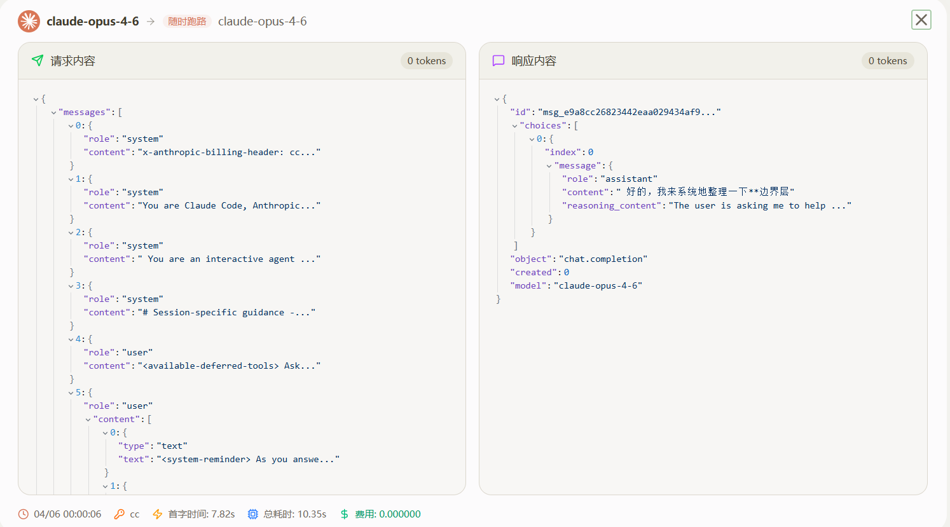
Task: Click the purple chat bubble response icon
Action: click(x=499, y=60)
